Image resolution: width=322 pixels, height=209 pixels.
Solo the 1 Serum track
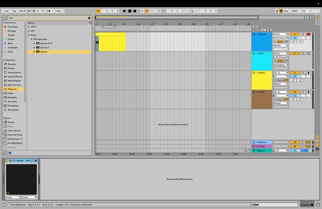[x=303, y=34]
